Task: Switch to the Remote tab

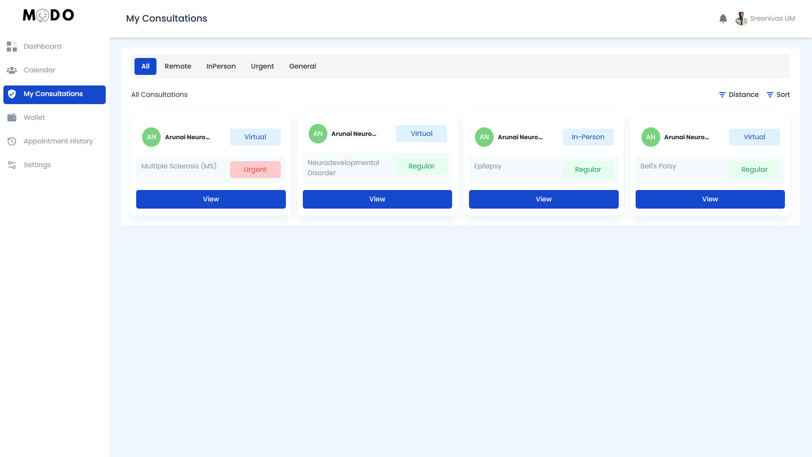Action: [178, 66]
